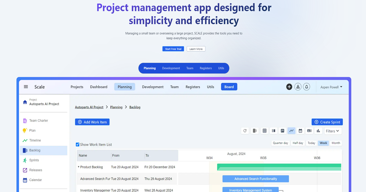Expand the Aspen Powell user menu

click(331, 87)
